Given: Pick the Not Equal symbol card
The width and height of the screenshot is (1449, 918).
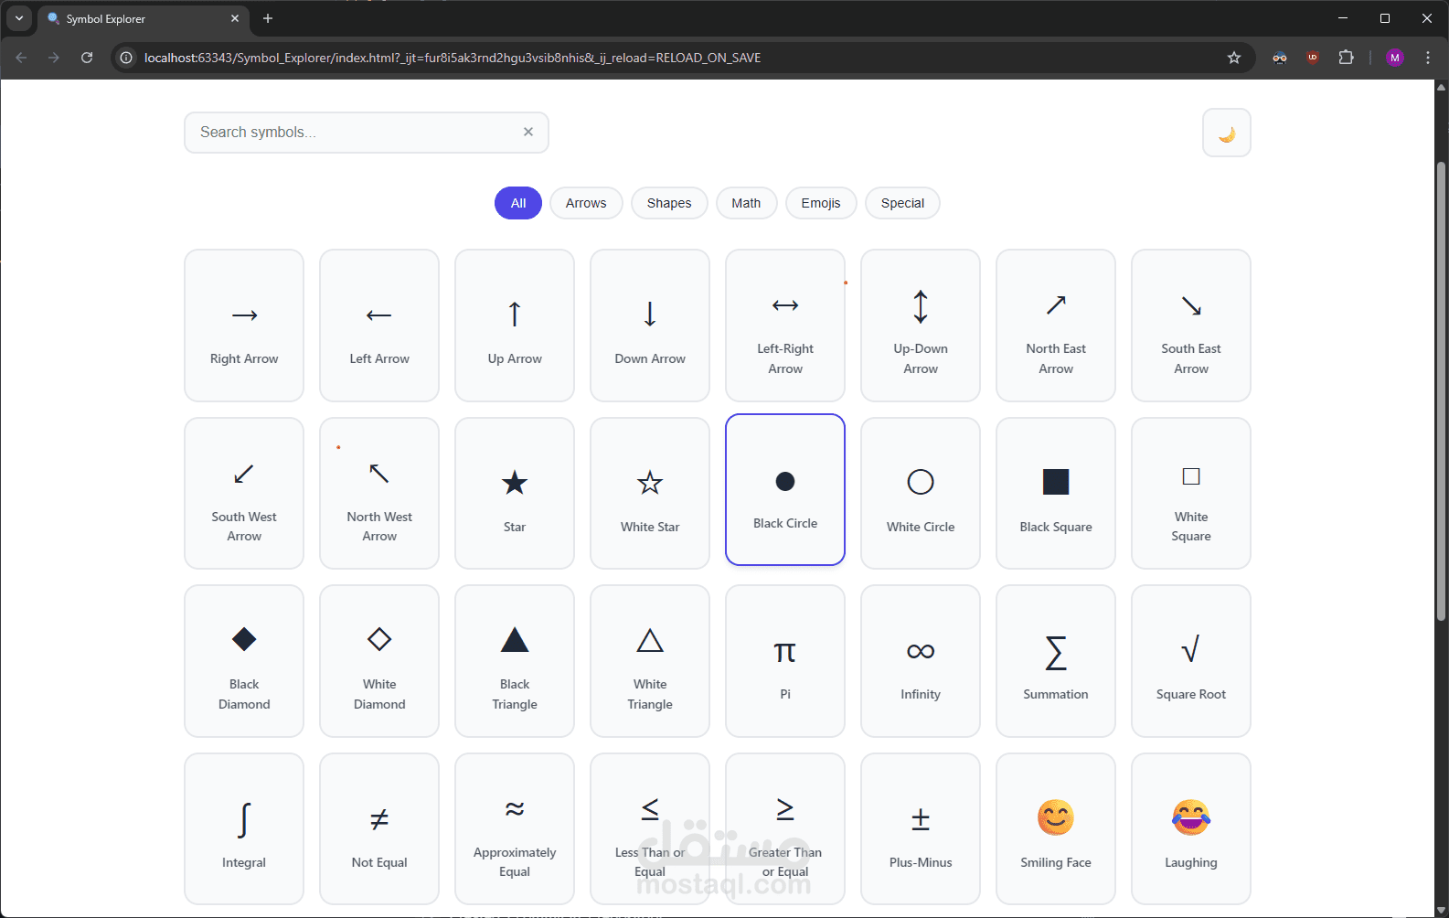Looking at the screenshot, I should [379, 829].
